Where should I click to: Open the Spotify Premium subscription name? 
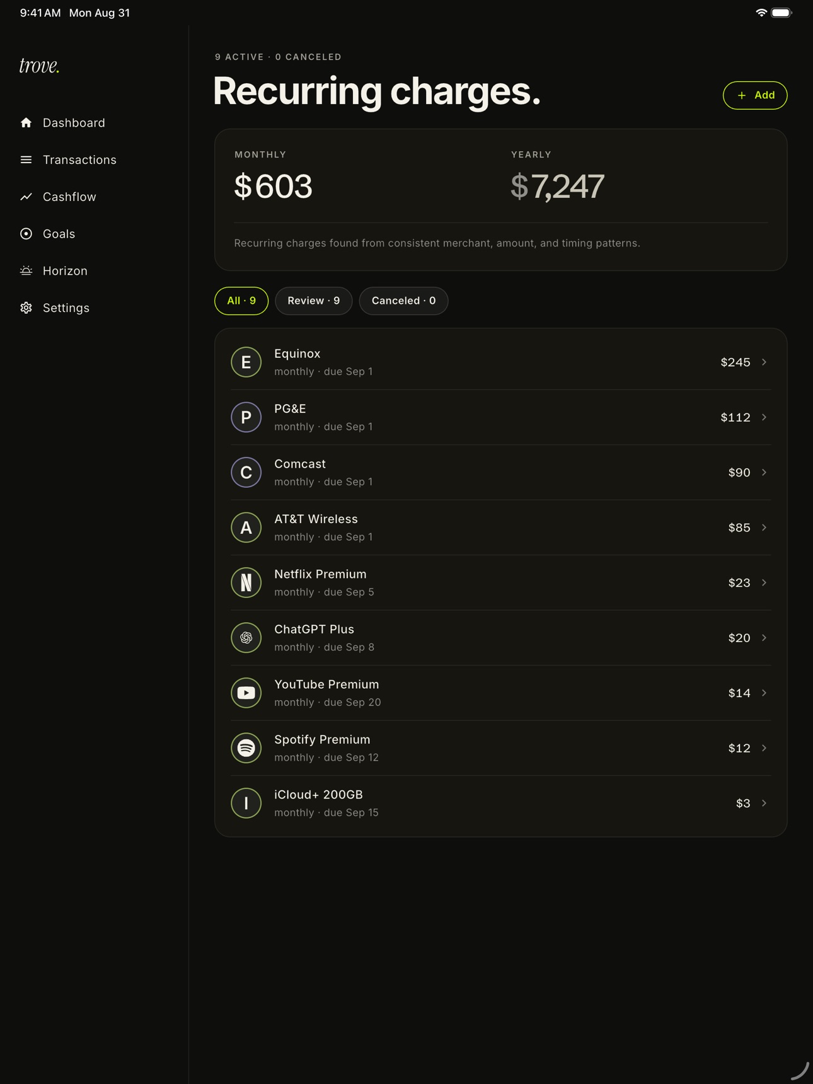pos(322,739)
